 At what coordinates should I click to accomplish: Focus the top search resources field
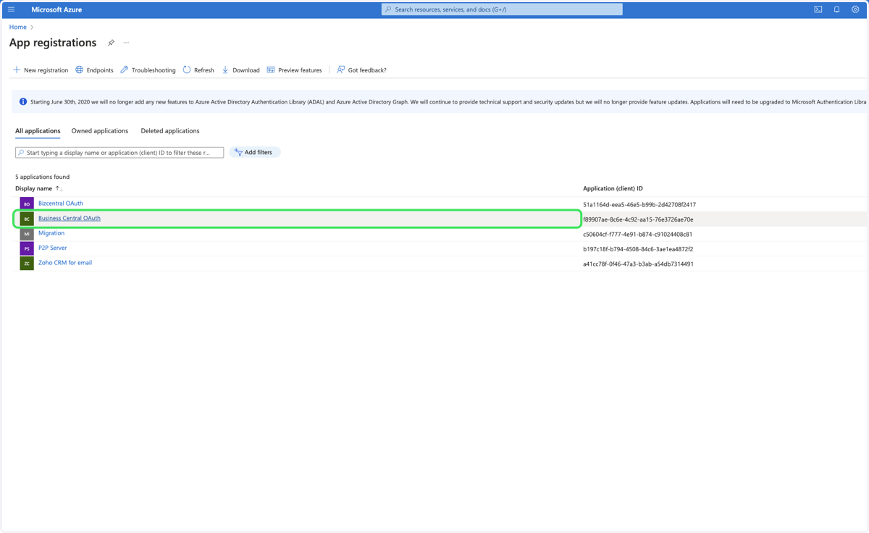point(502,9)
